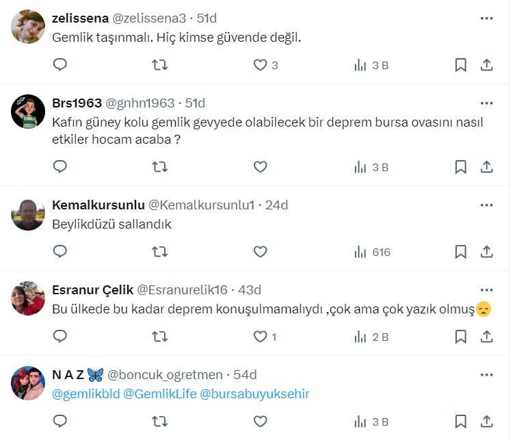
Task: Open more menu on Kemalkursunlu's tweet
Action: click(x=486, y=205)
